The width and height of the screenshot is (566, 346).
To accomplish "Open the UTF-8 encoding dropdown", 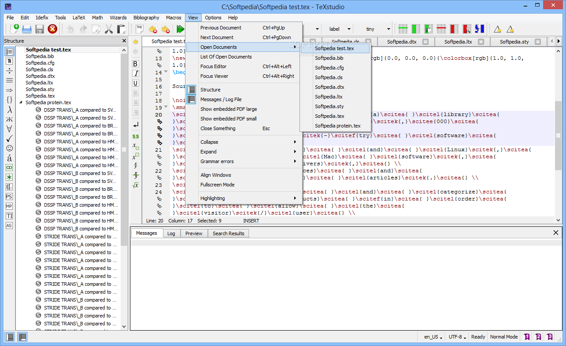I will coord(457,337).
